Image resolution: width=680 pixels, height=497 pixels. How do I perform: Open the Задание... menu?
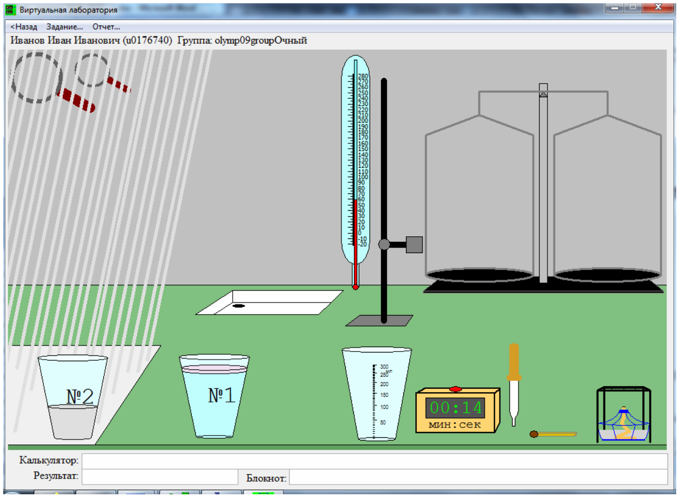click(x=65, y=27)
